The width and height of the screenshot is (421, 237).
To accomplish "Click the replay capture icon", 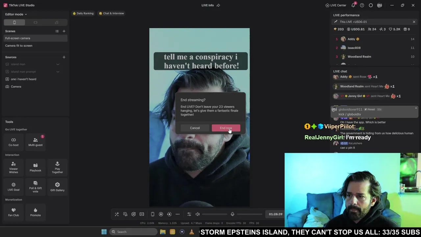I will tap(169, 214).
